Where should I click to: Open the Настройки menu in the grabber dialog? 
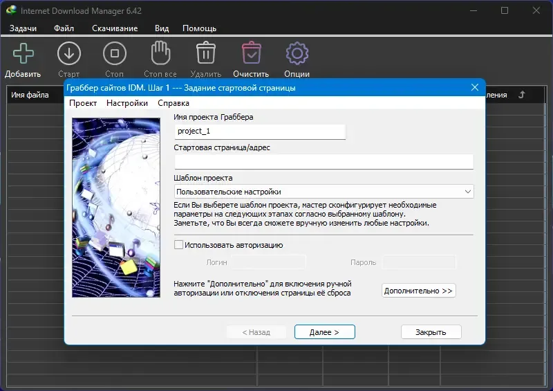point(127,103)
